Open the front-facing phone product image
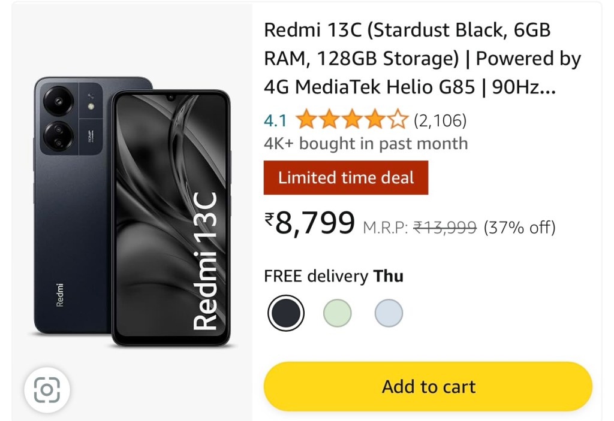 171,219
